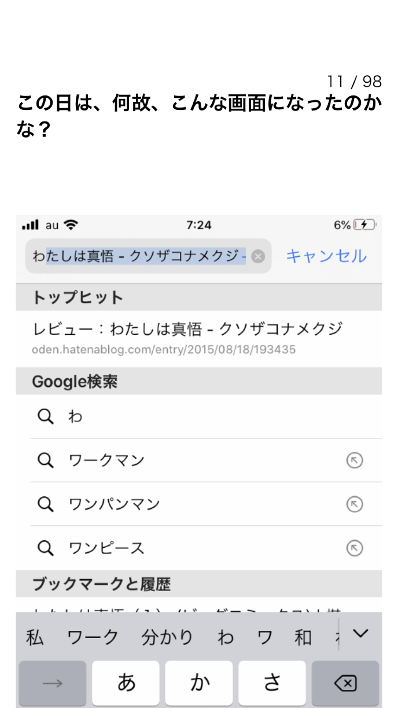Fill search field with ワークマン arrow
This screenshot has width=398, height=708.
pyautogui.click(x=354, y=460)
